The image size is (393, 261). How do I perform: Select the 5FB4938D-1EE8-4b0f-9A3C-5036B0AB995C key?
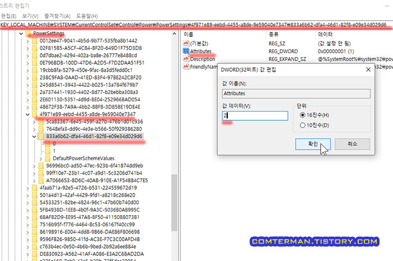pos(90,209)
